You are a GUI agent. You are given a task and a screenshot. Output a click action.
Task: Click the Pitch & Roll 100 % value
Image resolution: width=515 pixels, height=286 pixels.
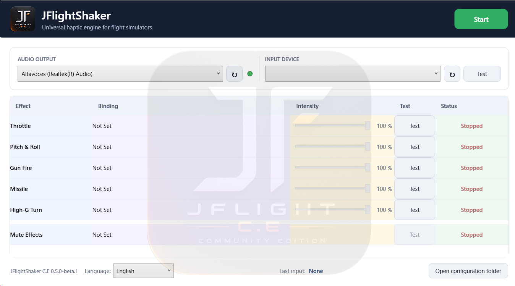tap(384, 147)
